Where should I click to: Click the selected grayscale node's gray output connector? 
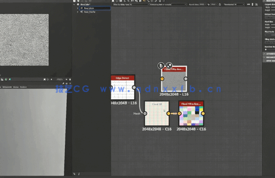click(x=186, y=79)
